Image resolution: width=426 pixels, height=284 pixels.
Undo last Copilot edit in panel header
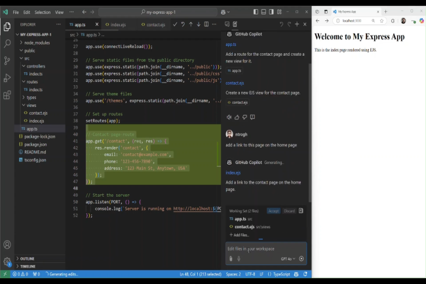(281, 24)
